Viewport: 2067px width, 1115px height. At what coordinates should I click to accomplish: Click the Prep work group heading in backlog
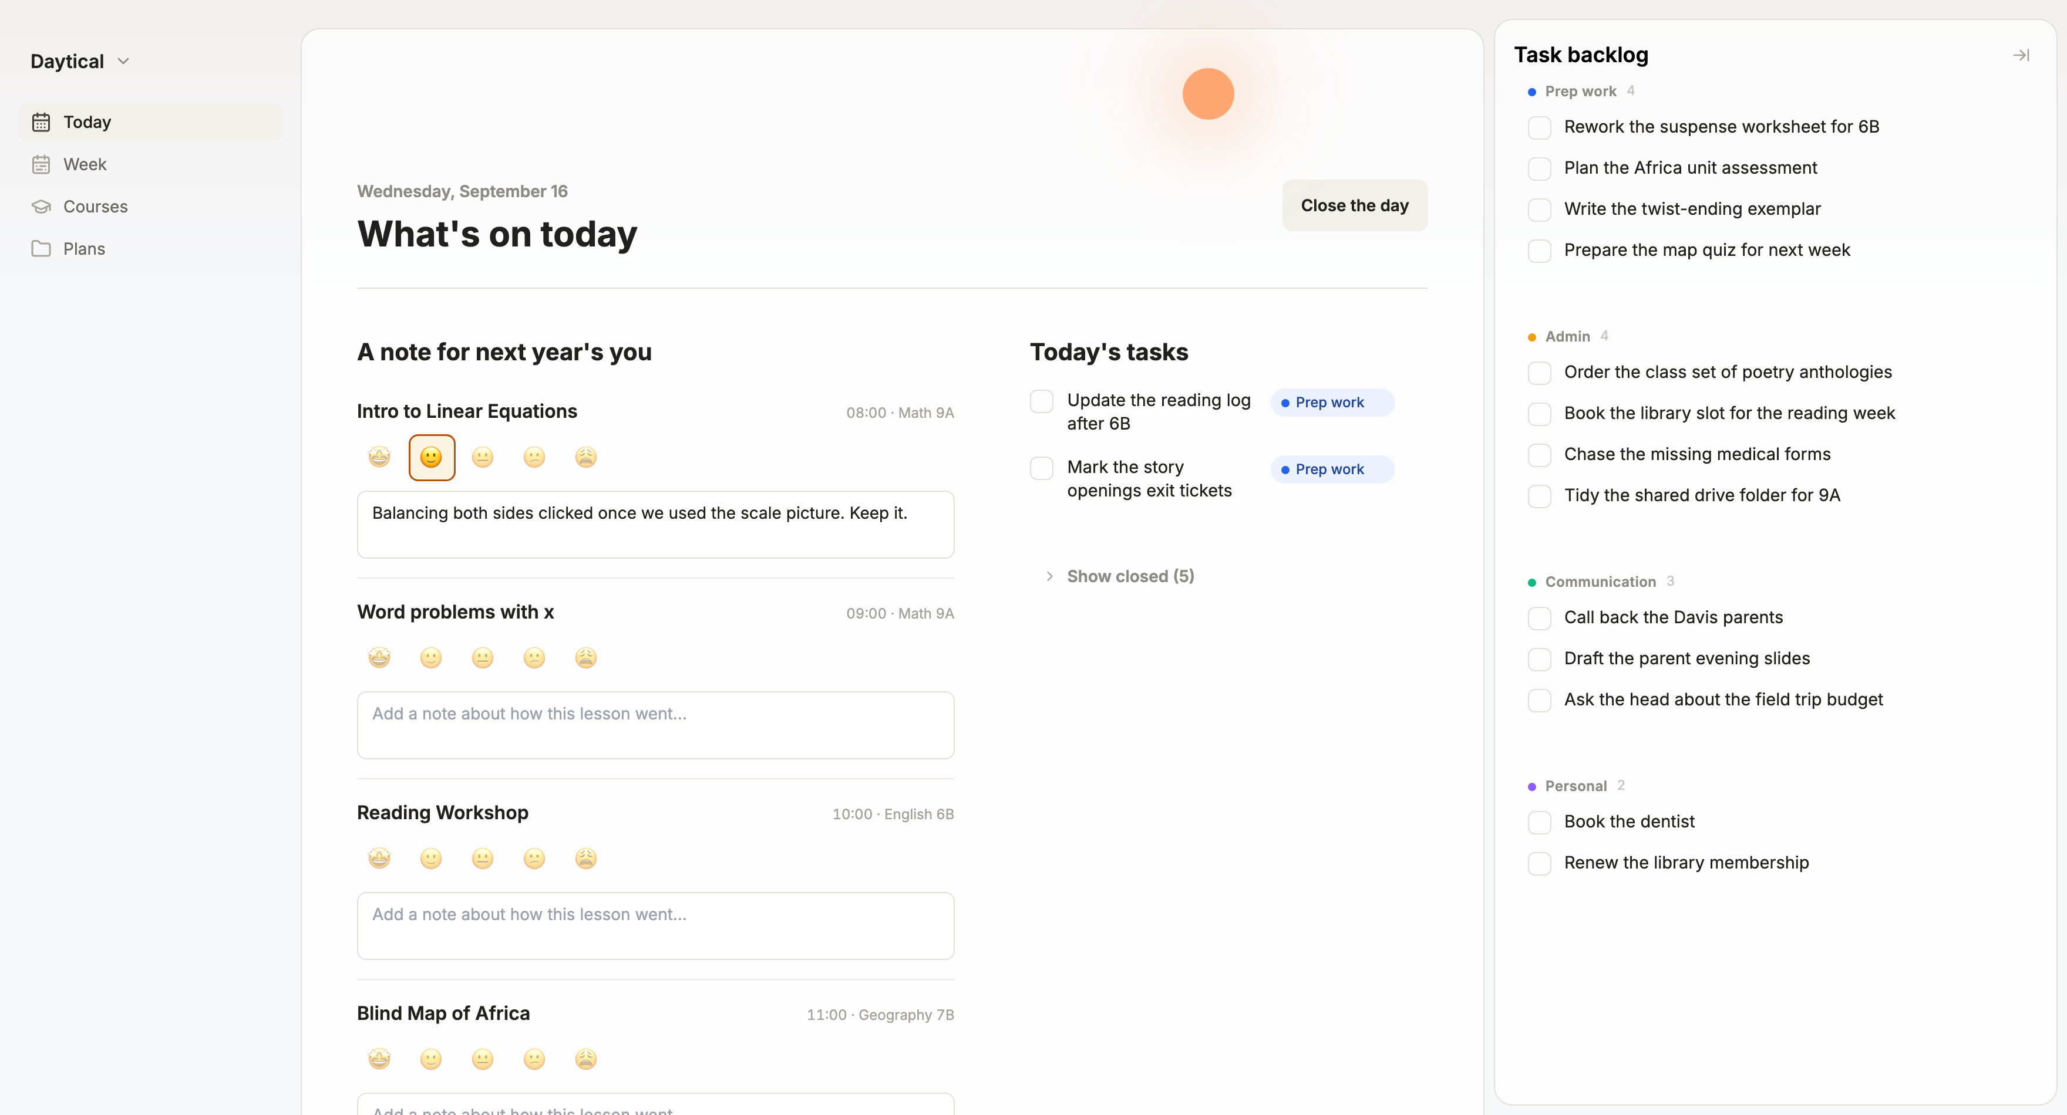coord(1580,92)
